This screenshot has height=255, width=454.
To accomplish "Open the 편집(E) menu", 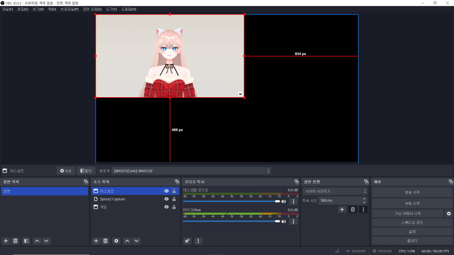I will coord(23,9).
